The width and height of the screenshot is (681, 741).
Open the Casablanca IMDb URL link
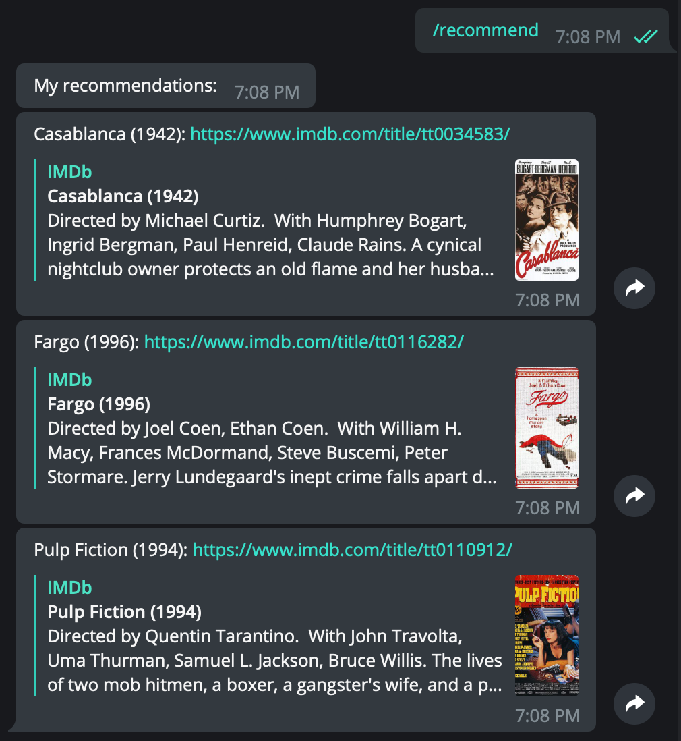pyautogui.click(x=350, y=134)
